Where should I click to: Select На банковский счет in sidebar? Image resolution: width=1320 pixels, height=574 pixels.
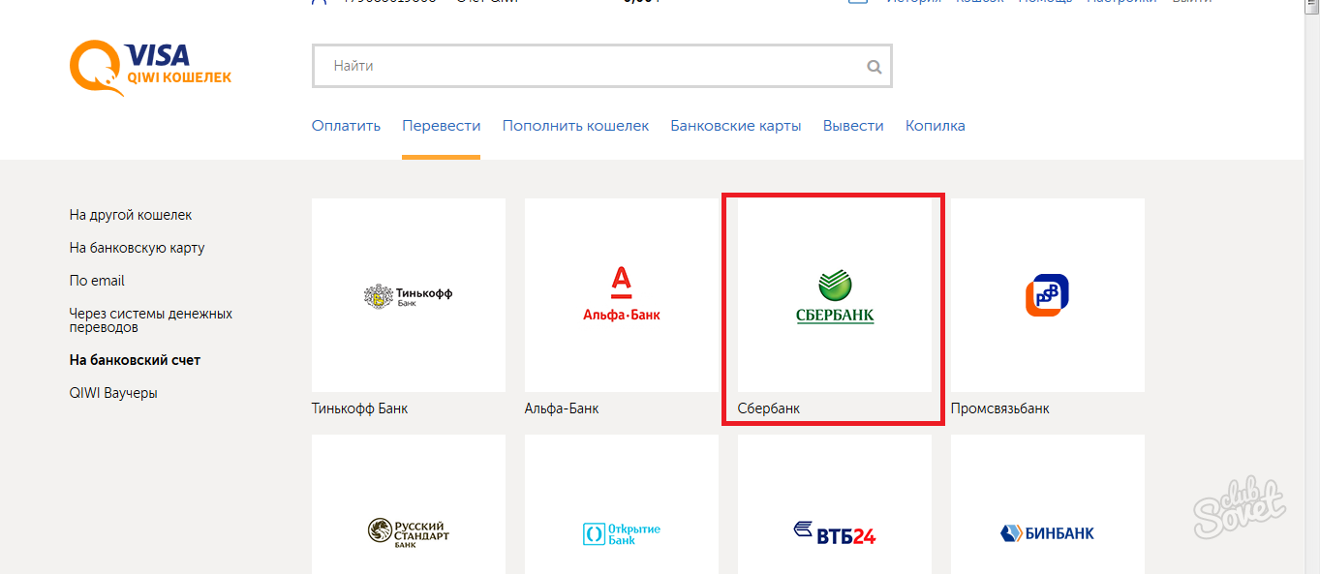coord(135,360)
